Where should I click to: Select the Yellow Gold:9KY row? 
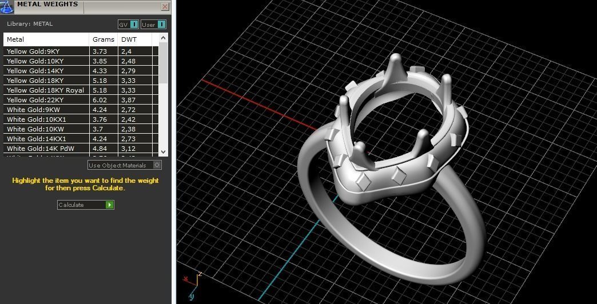point(81,51)
